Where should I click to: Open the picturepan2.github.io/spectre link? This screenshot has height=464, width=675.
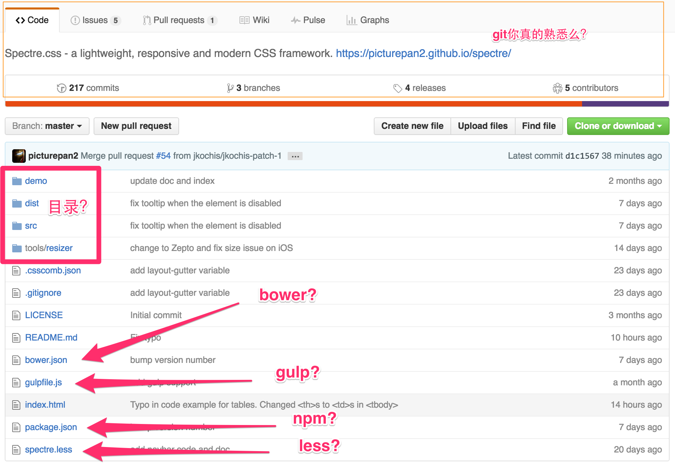[x=423, y=54]
